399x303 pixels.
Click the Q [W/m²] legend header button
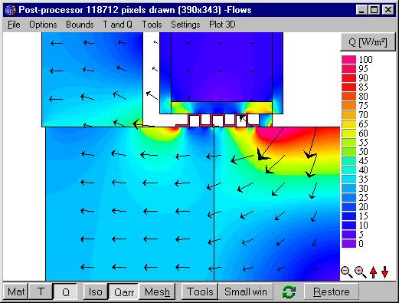[x=368, y=42]
